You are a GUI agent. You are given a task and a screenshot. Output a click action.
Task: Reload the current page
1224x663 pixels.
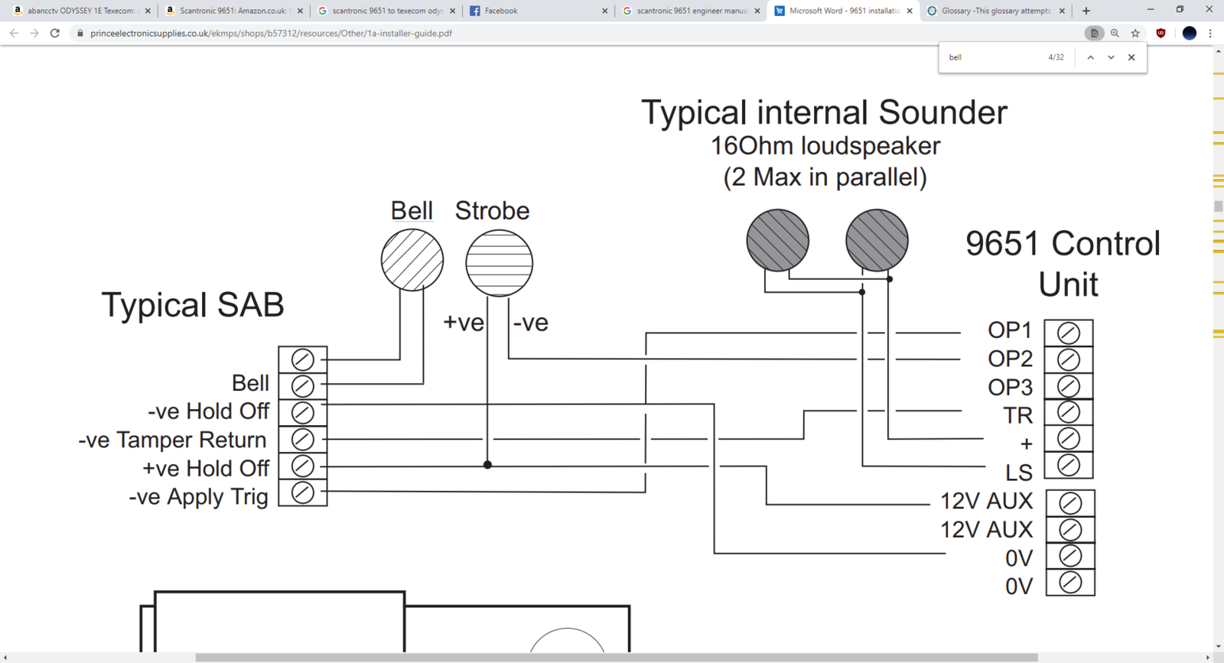[55, 33]
